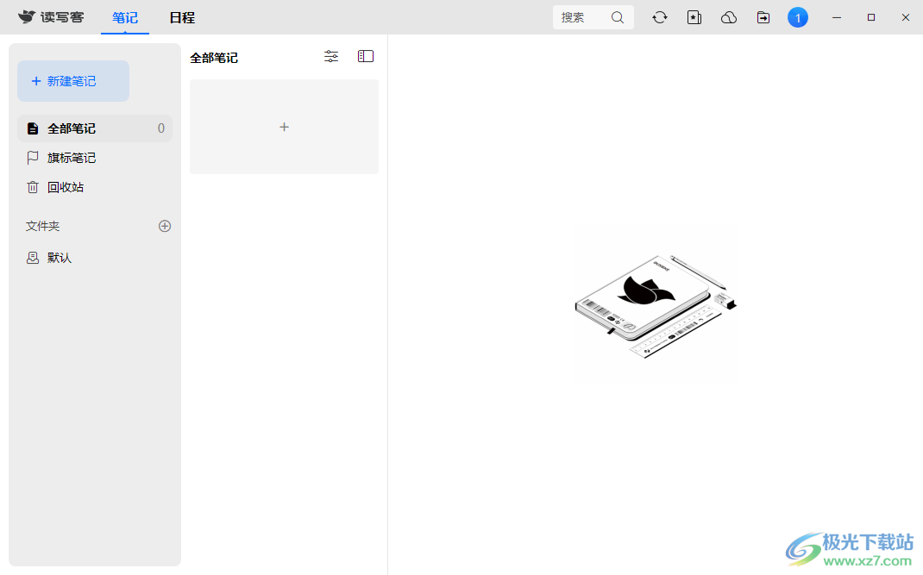Open the starred notebook icon
This screenshot has height=575, width=923.
(x=694, y=17)
